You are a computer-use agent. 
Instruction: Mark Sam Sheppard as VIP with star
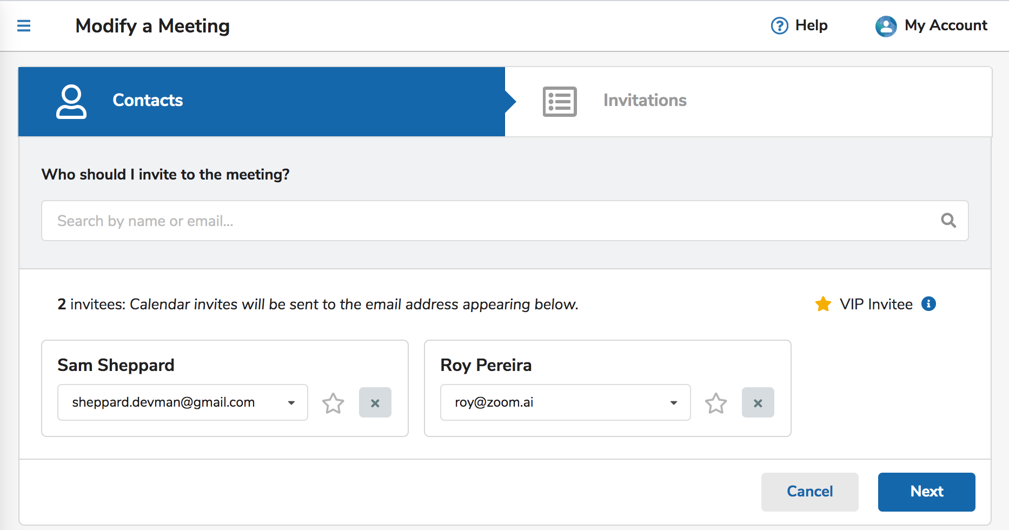(333, 403)
